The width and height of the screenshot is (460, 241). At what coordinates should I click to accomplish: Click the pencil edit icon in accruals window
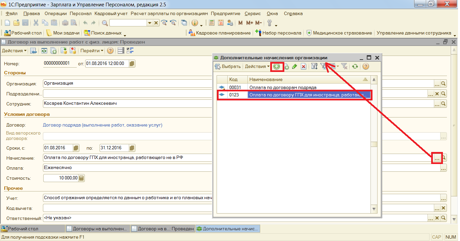pyautogui.click(x=294, y=67)
